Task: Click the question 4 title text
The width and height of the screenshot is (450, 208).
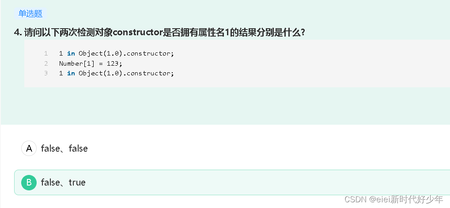Action: click(159, 33)
